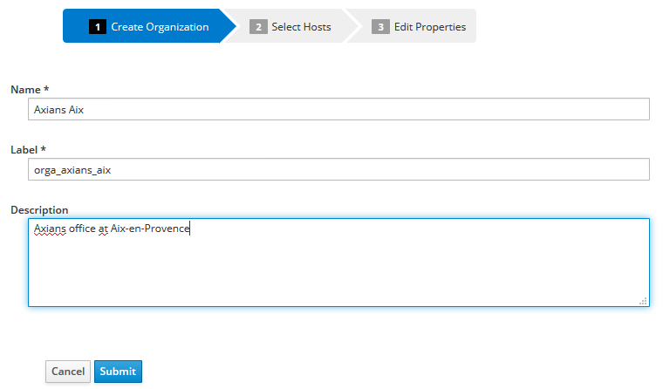This screenshot has height=389, width=663.
Task: Focus the Name input field
Action: pos(338,109)
